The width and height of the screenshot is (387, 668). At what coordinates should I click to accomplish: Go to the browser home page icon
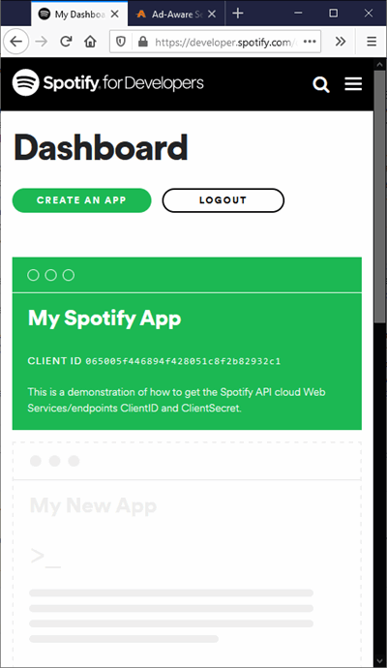coord(90,42)
